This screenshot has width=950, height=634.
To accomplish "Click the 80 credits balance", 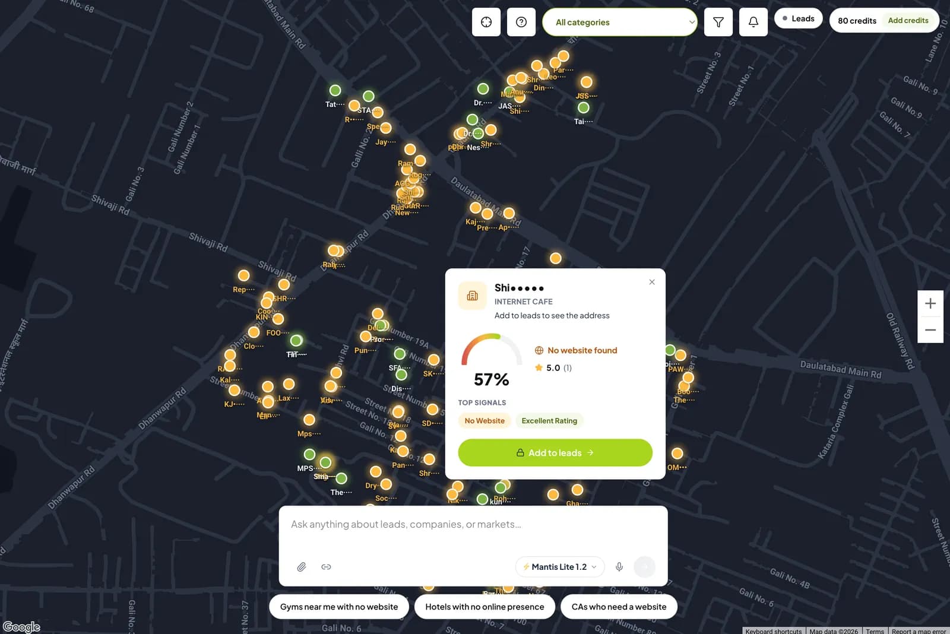I will click(857, 21).
